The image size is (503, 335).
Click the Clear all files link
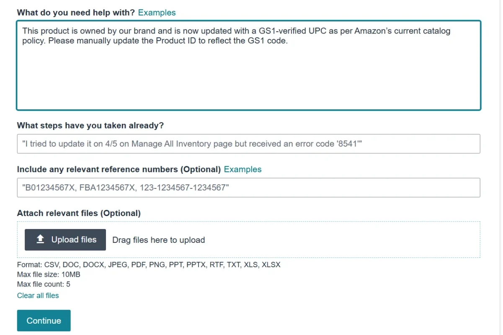pyautogui.click(x=38, y=295)
